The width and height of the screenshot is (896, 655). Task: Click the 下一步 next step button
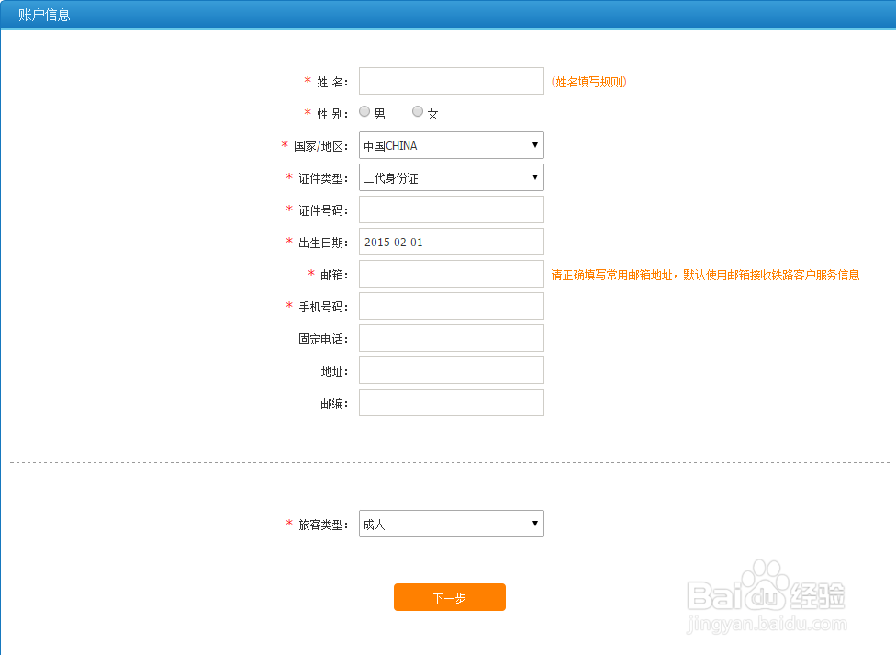(449, 597)
